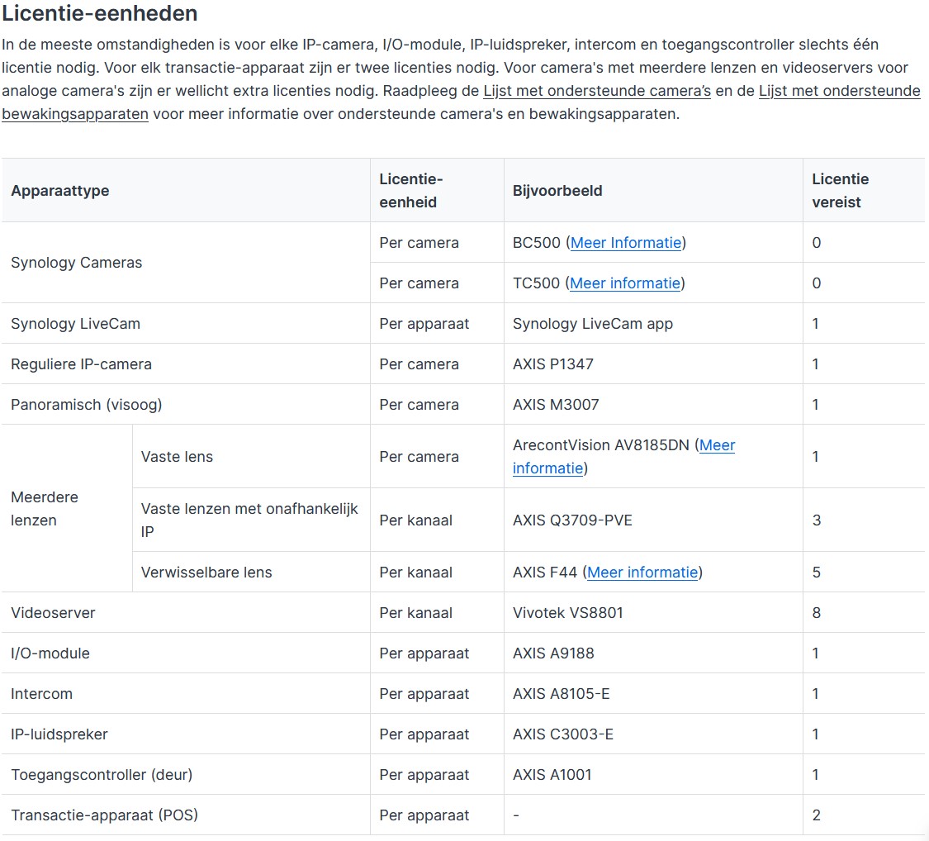The image size is (929, 841).
Task: Click license value '2' in Transactie-apparaat row
Action: 817,815
